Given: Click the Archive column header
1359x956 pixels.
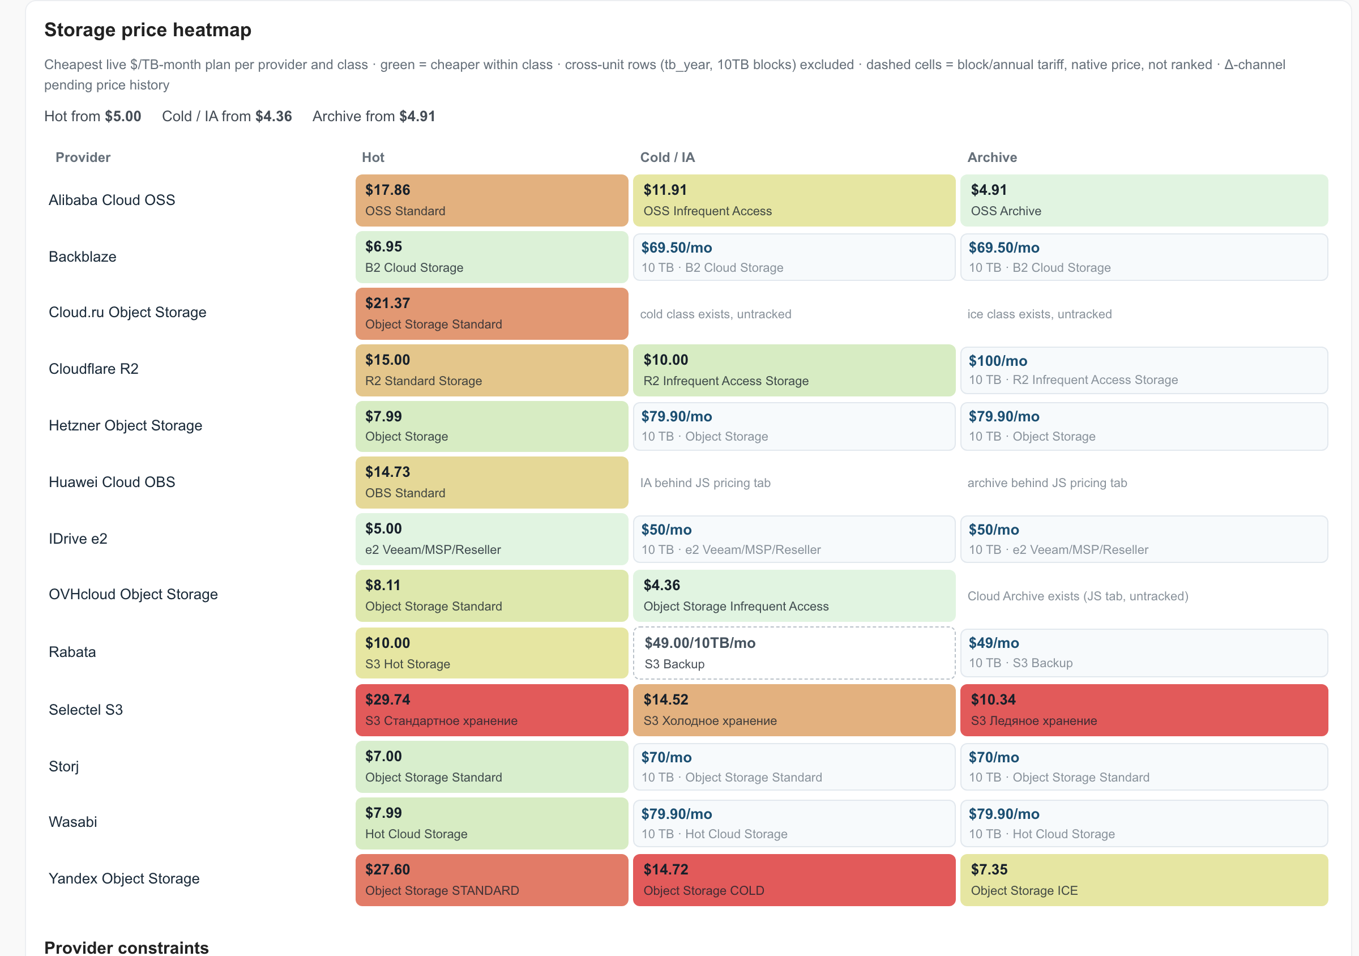Looking at the screenshot, I should [x=992, y=157].
